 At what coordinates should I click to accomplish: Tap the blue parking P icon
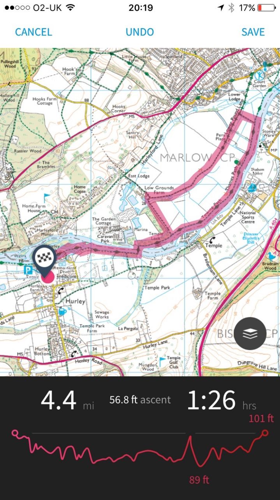(28, 270)
